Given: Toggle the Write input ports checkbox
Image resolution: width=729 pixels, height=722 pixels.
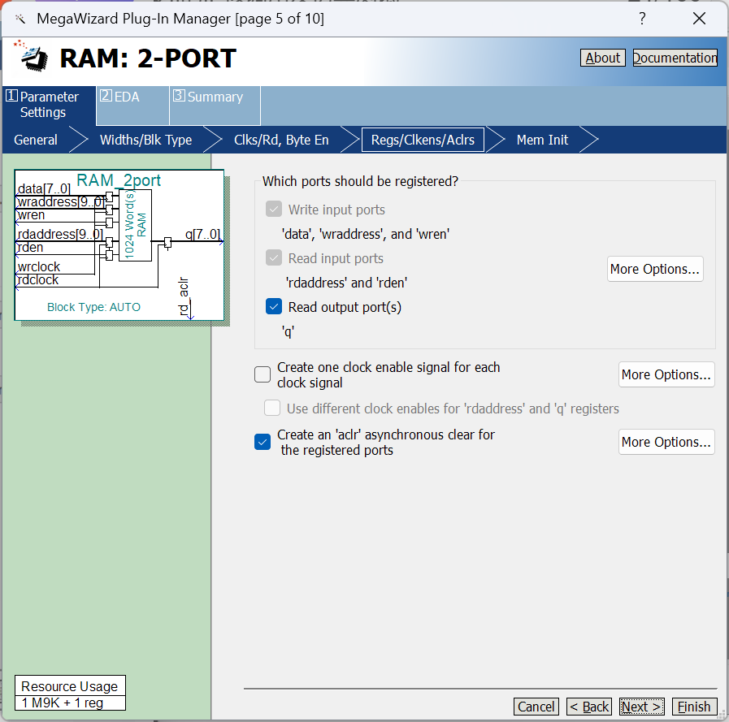Looking at the screenshot, I should 274,209.
